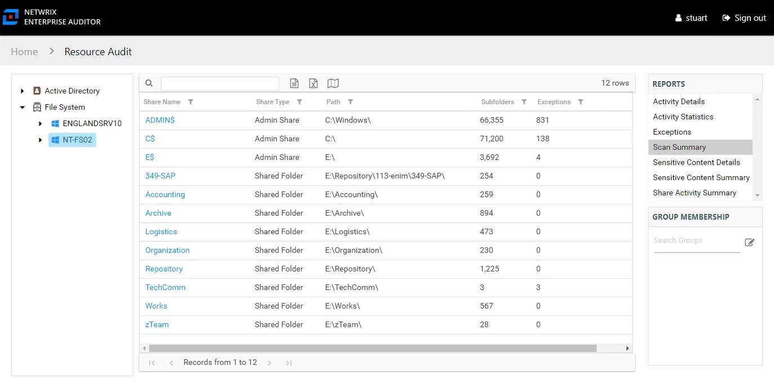Open the Path column filter
The width and height of the screenshot is (774, 379).
(x=351, y=102)
